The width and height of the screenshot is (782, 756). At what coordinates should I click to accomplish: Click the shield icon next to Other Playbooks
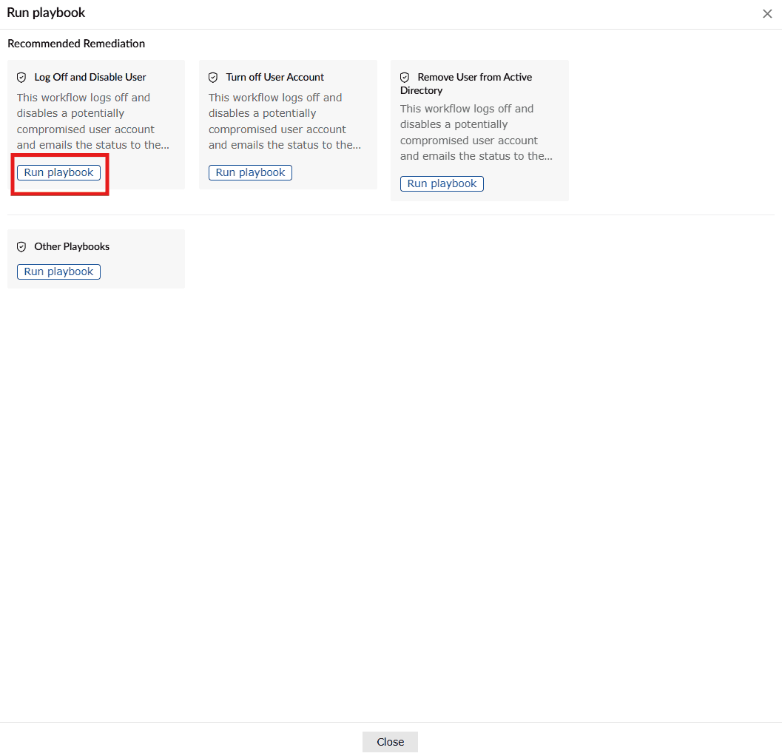[22, 246]
